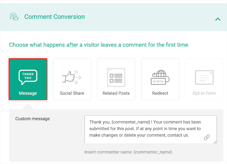Viewport: 227px width, 164px height.
Task: Select the Social Share thumbs-up icon
Action: coord(72,77)
